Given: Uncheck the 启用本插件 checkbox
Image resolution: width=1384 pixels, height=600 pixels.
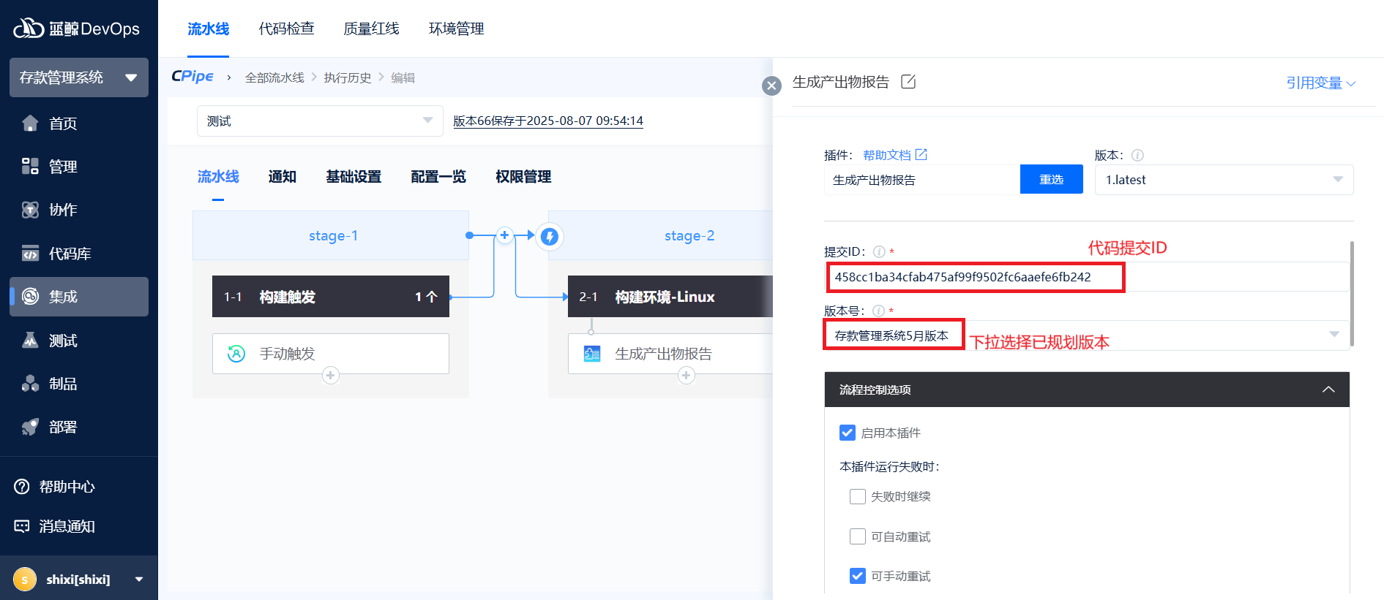Looking at the screenshot, I should pyautogui.click(x=848, y=433).
